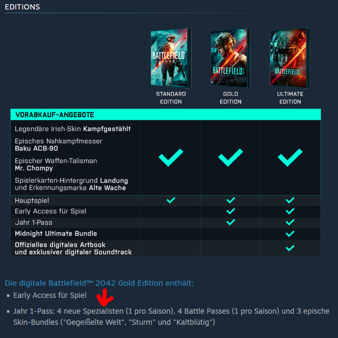Click the Gold Edition enthält heading
The height and width of the screenshot is (338, 338).
(99, 283)
